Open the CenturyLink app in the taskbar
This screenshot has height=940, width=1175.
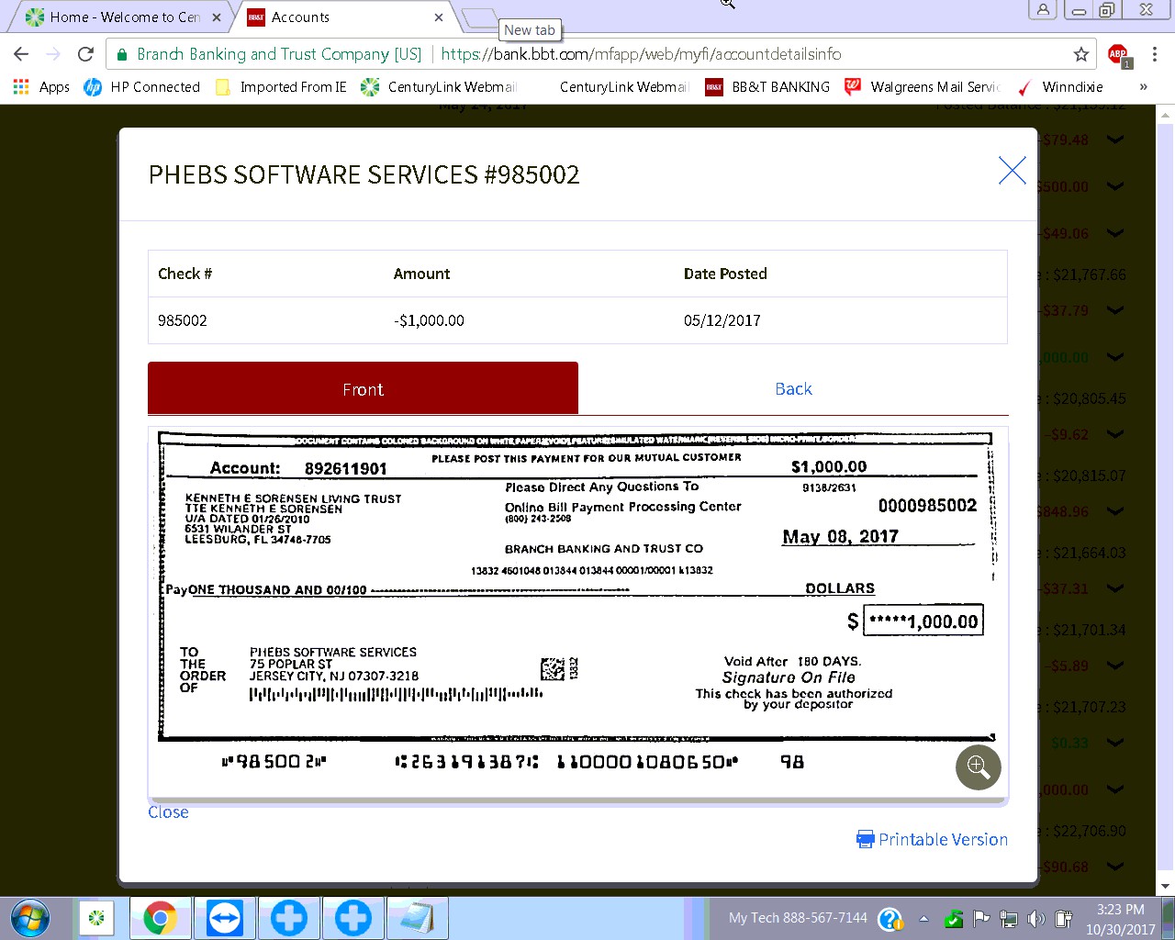point(96,918)
